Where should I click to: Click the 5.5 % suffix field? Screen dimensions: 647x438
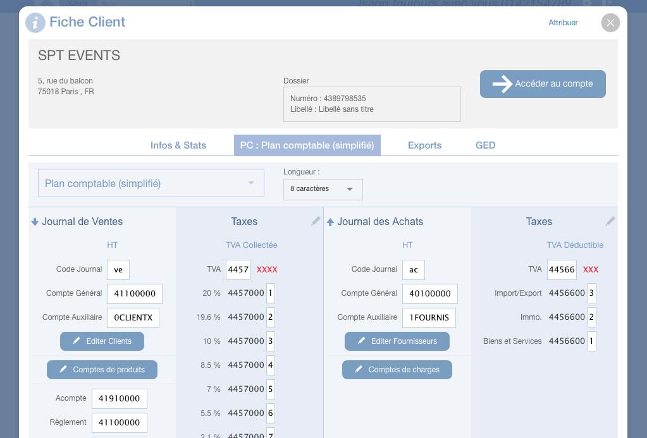pyautogui.click(x=270, y=413)
